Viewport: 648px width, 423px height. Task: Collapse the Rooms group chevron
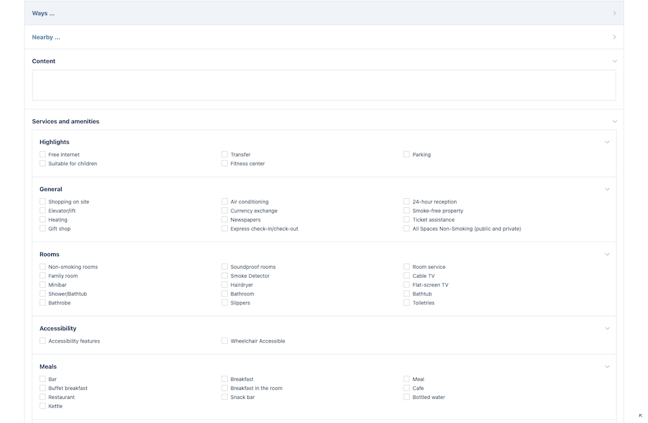607,255
